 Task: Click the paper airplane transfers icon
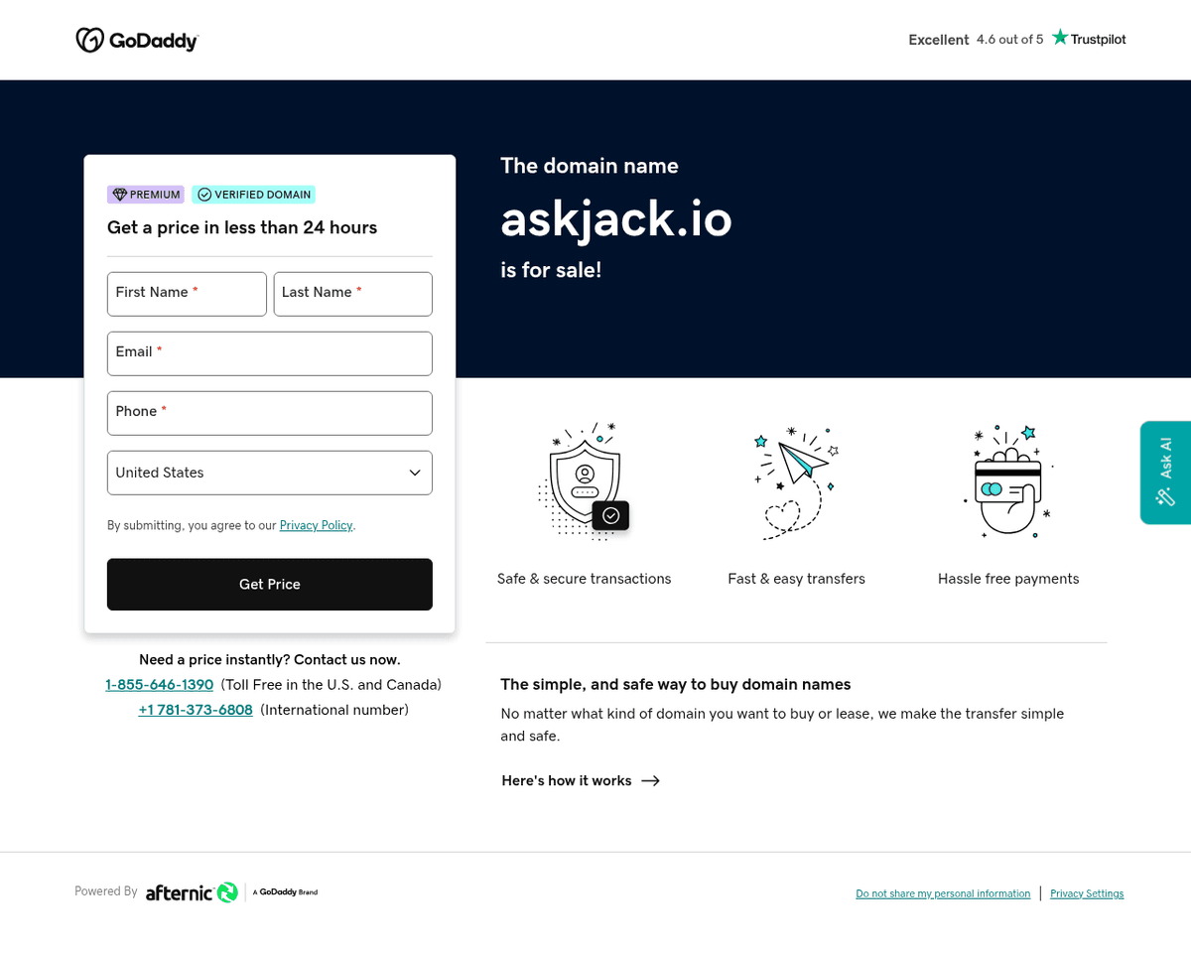[796, 480]
